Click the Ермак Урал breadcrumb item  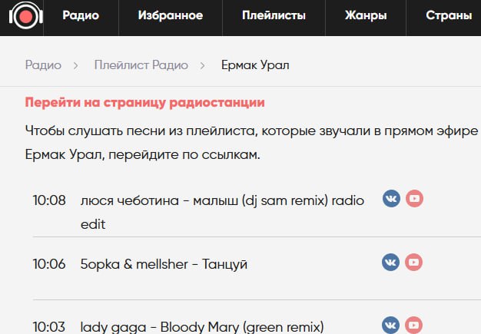255,65
